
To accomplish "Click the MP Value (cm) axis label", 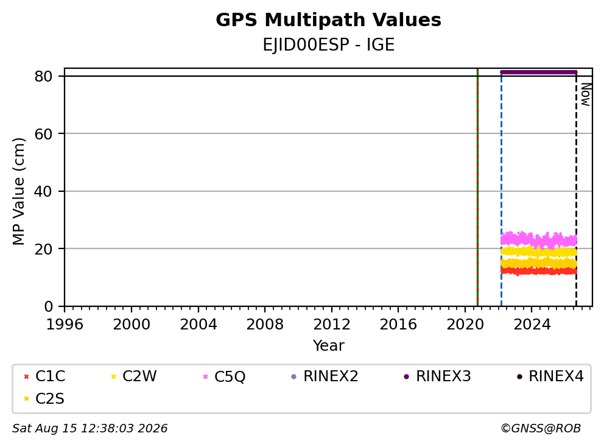I will [x=18, y=191].
